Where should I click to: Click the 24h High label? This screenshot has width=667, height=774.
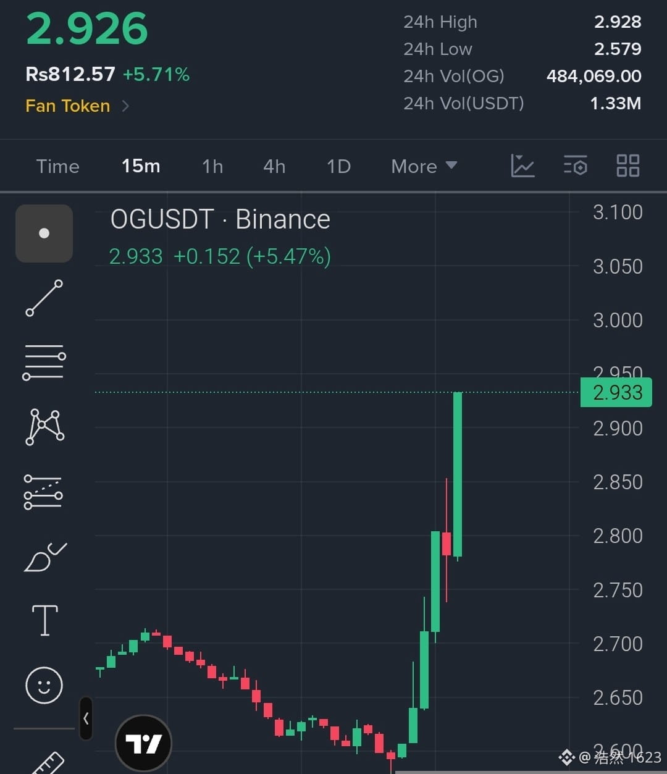pyautogui.click(x=440, y=22)
